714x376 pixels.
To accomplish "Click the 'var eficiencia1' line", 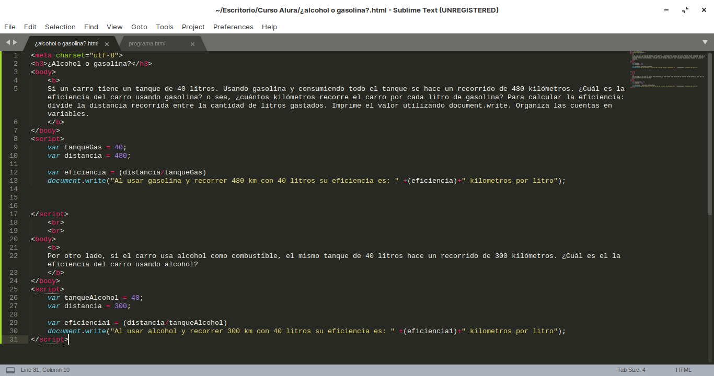I will [x=137, y=323].
